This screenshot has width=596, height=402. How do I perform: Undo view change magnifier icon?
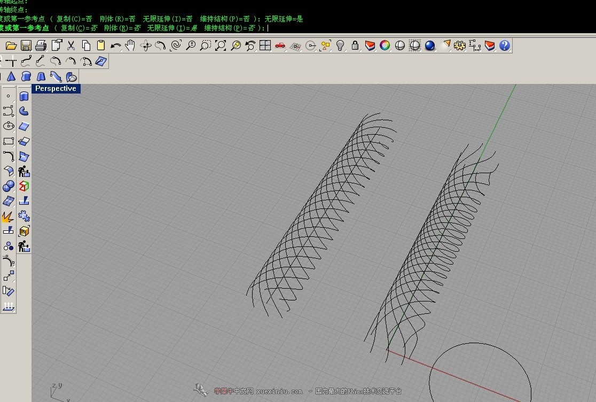click(250, 45)
